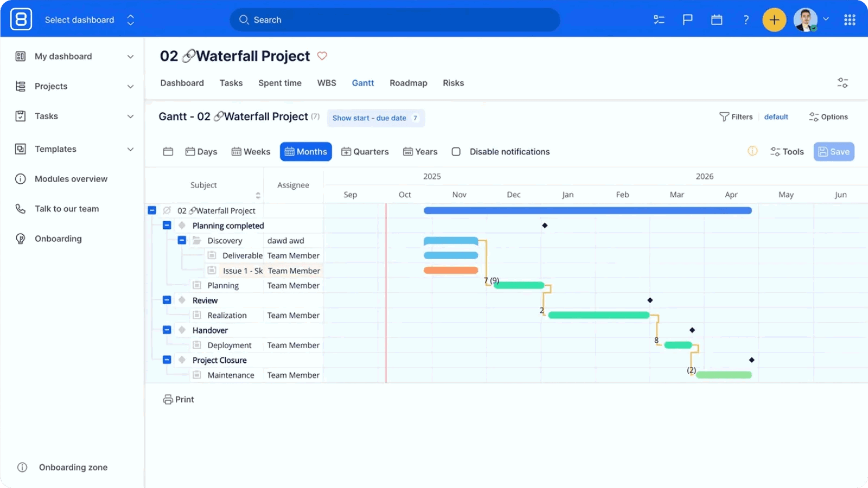The image size is (868, 488).
Task: Expand the Templates sidebar chevron
Action: [x=130, y=149]
